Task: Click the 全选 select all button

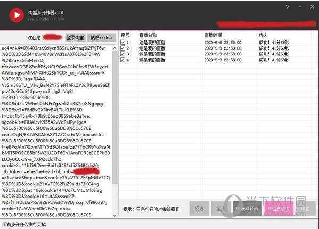Action: point(221,208)
